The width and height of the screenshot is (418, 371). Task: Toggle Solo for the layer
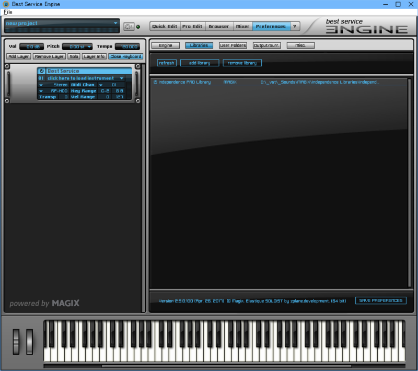click(x=74, y=56)
